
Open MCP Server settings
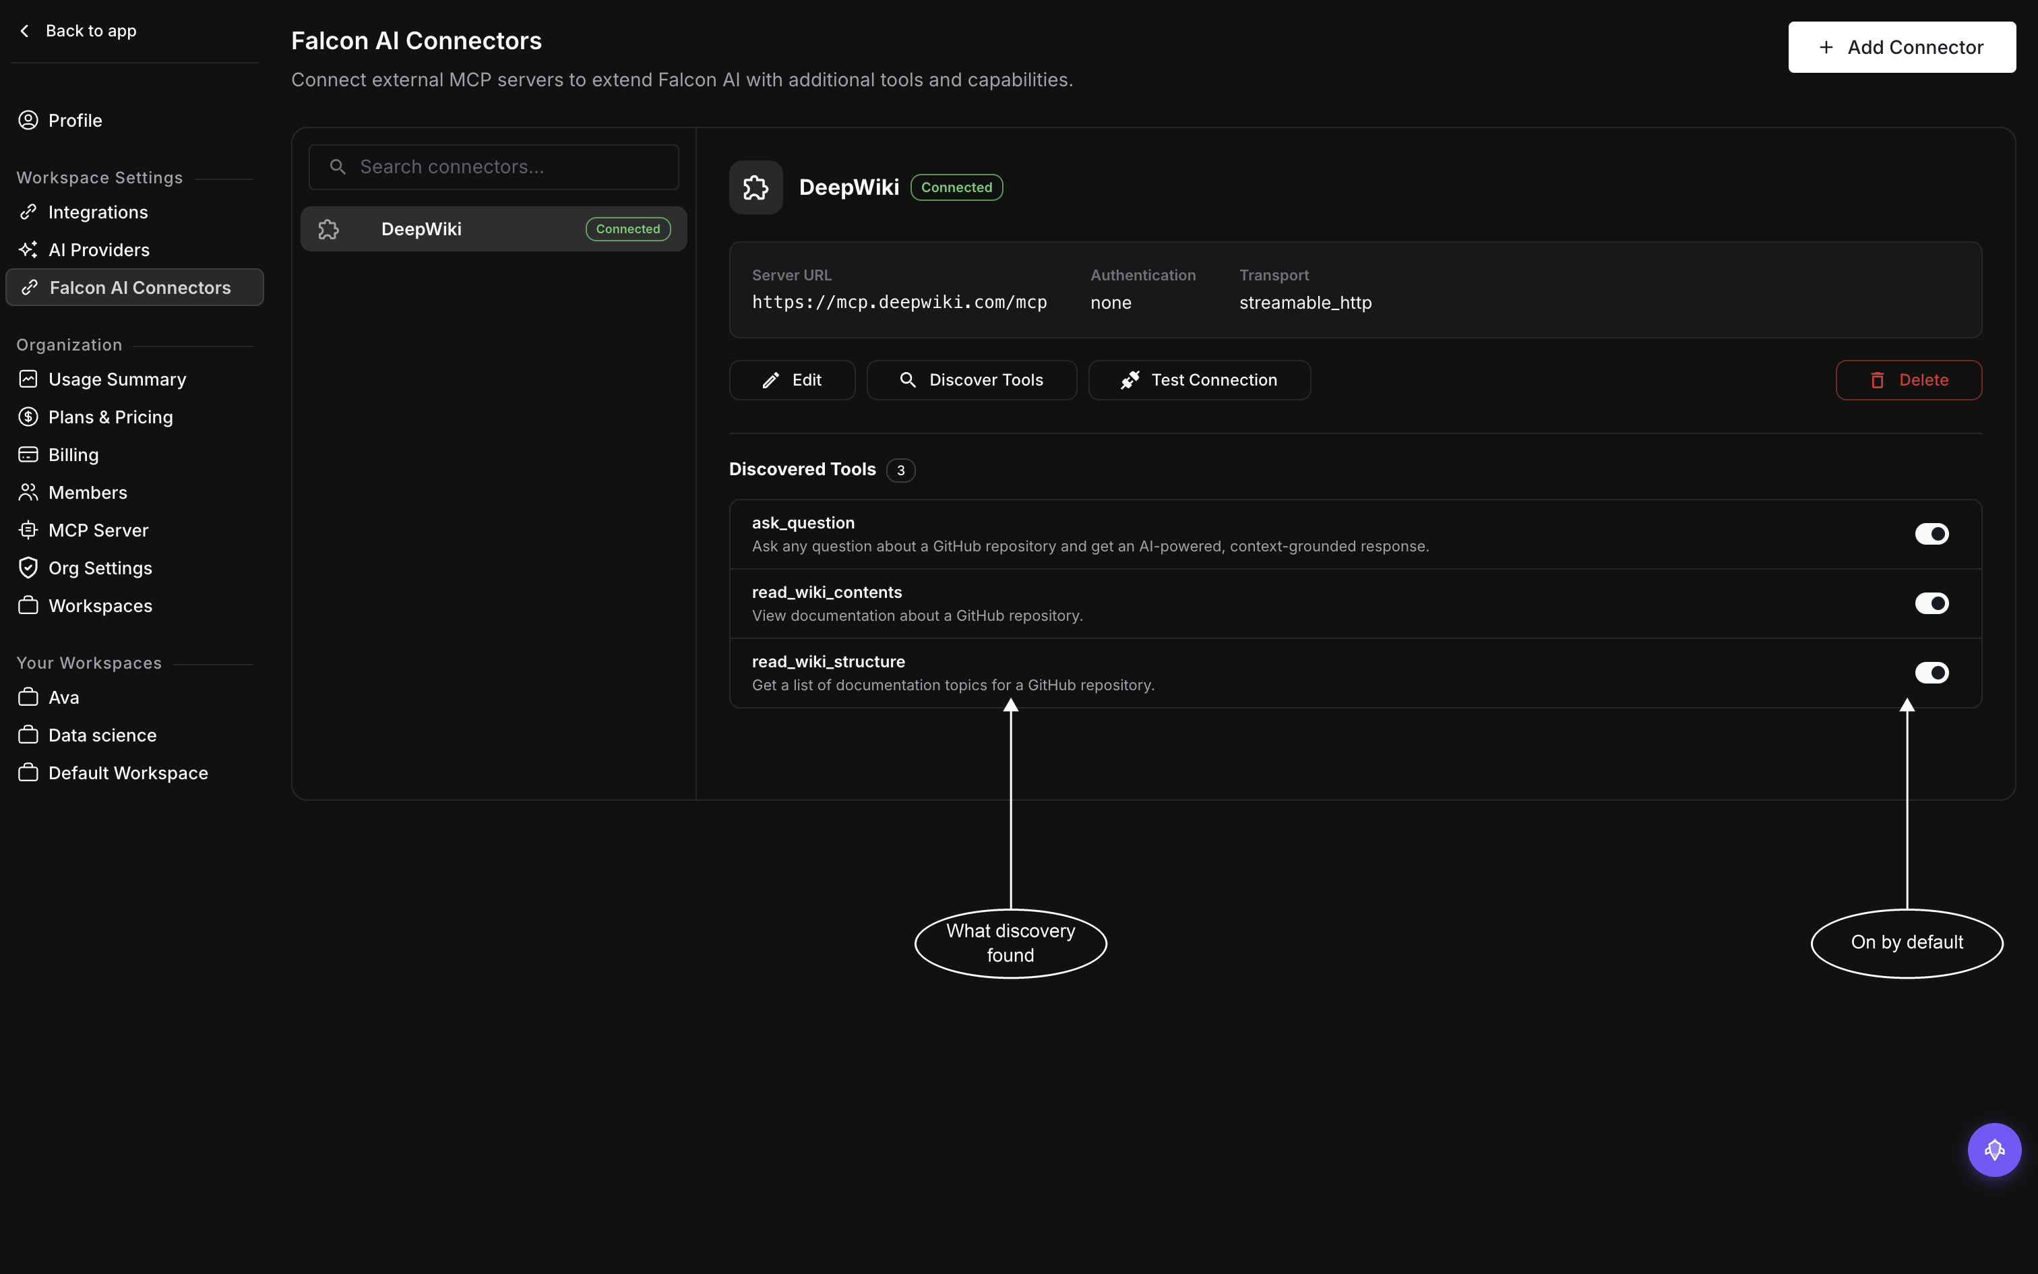click(x=135, y=531)
